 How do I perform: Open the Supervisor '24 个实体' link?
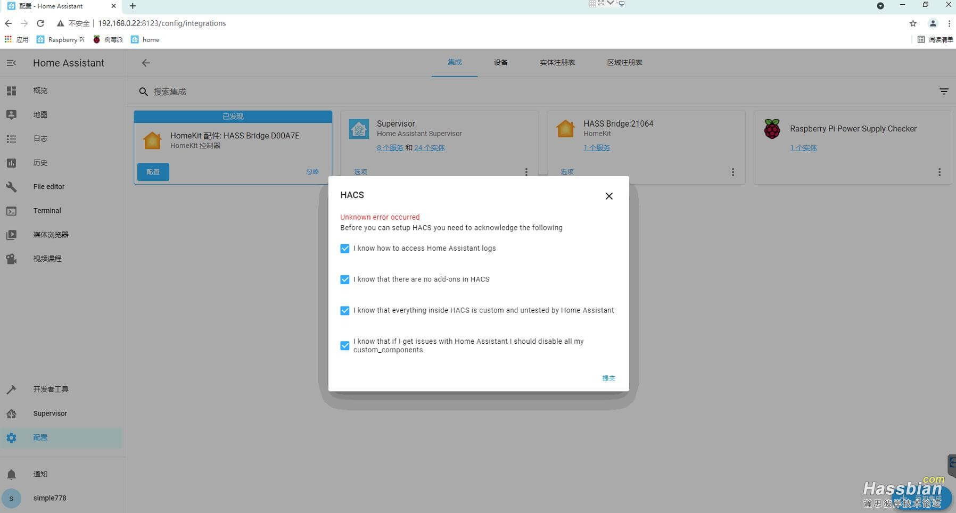(429, 148)
